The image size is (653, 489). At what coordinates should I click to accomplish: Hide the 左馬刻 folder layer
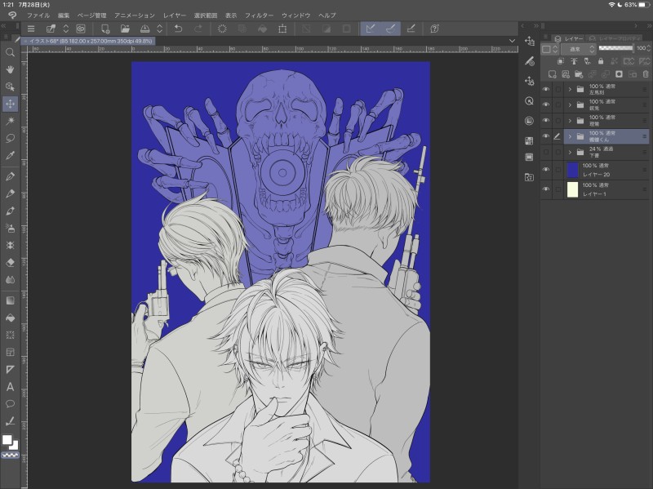click(546, 89)
